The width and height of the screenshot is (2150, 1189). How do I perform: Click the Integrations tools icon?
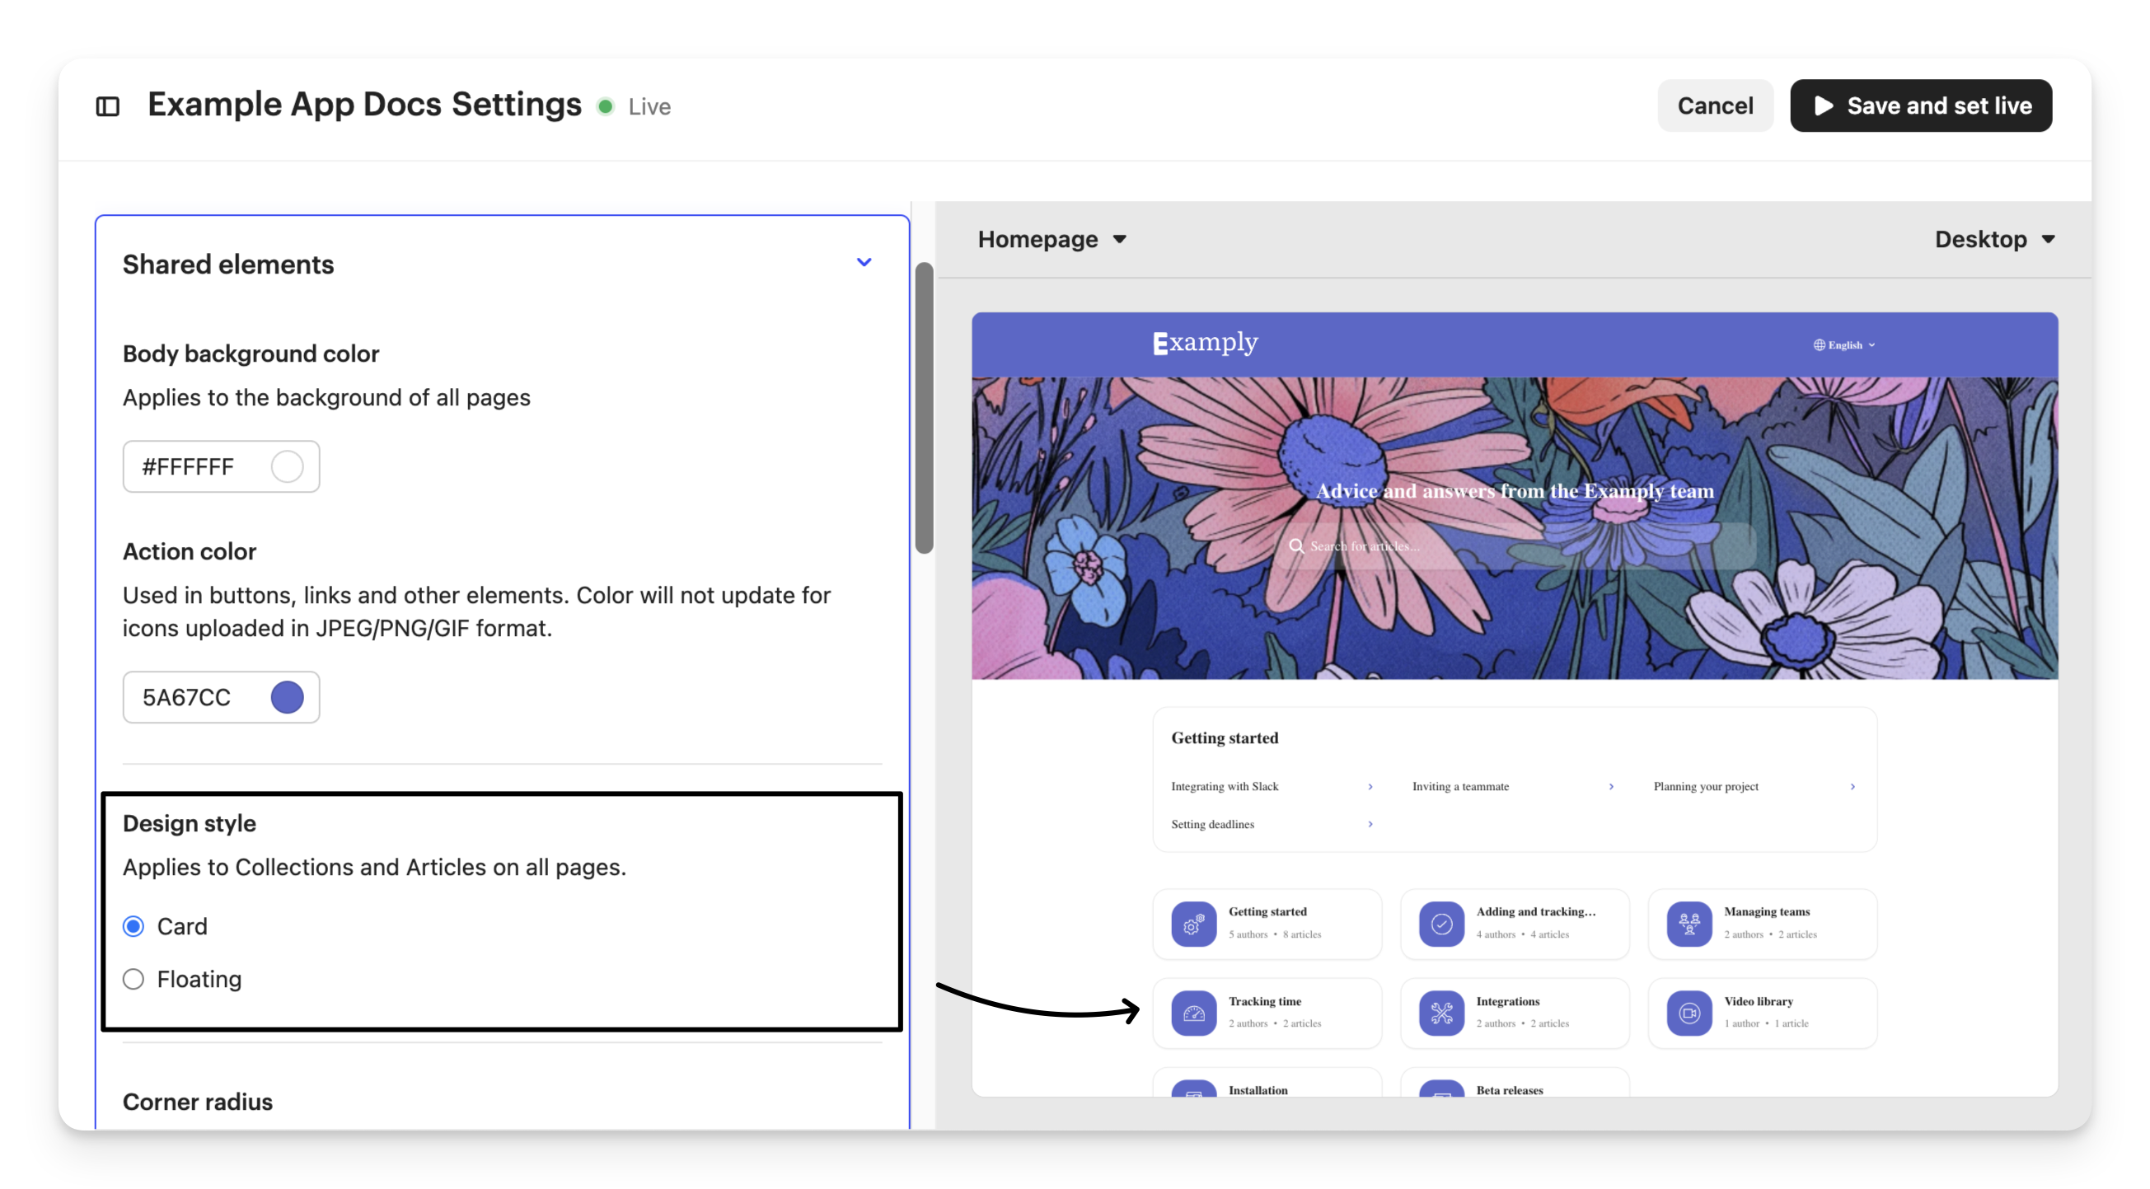[x=1441, y=1013]
